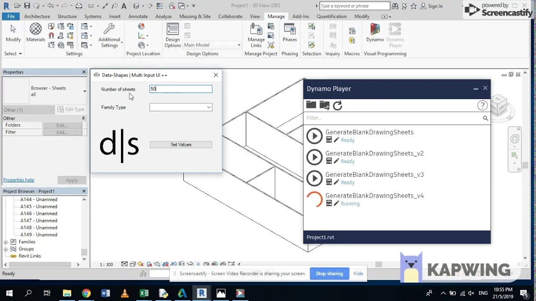Edit inputs for GenerateBlankDrawingSheets_v4
Screen dimensions: 536x301
pyautogui.click(x=329, y=204)
